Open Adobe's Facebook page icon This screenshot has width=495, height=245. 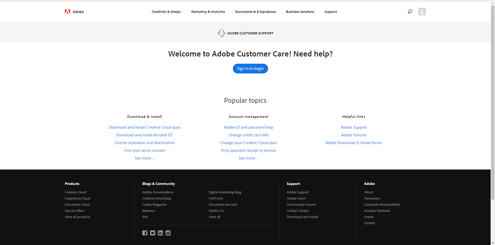145,233
